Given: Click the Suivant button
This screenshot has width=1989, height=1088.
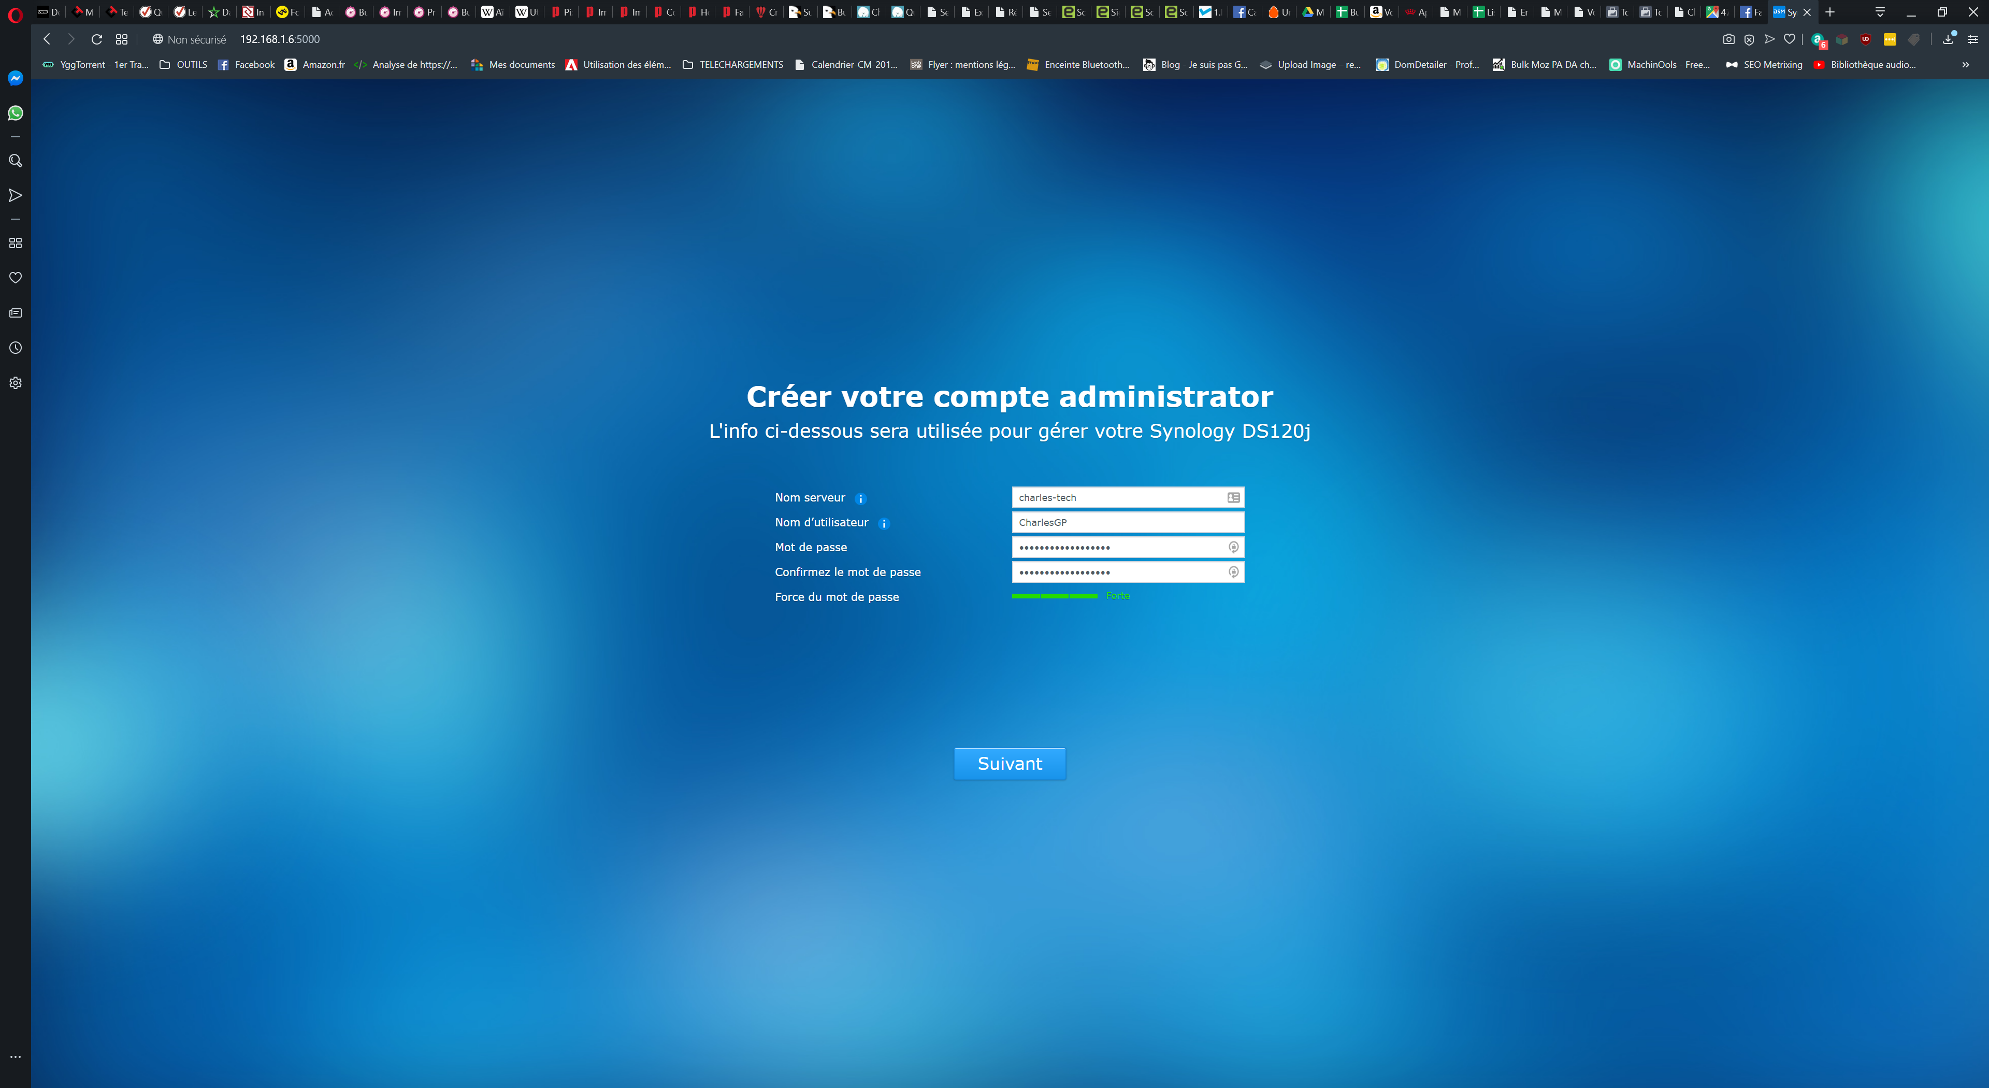Looking at the screenshot, I should [x=1009, y=764].
